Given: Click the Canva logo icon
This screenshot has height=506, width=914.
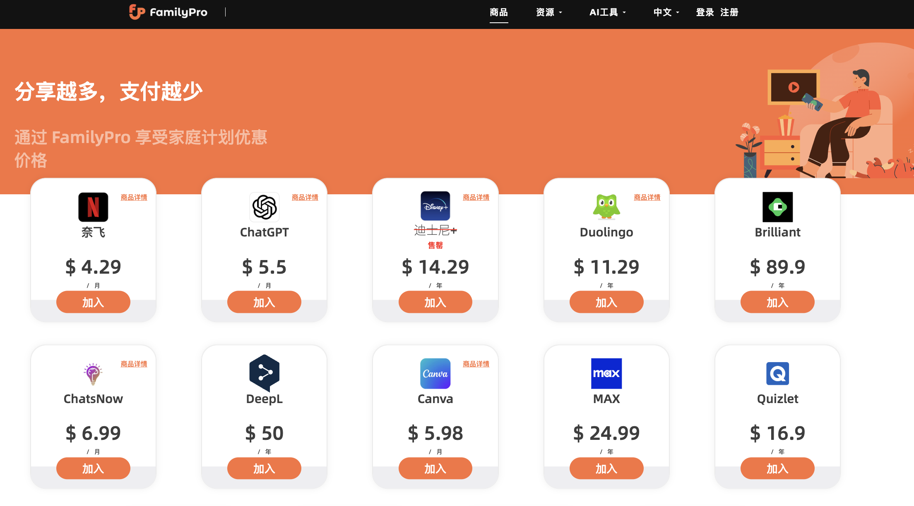Looking at the screenshot, I should pos(435,374).
